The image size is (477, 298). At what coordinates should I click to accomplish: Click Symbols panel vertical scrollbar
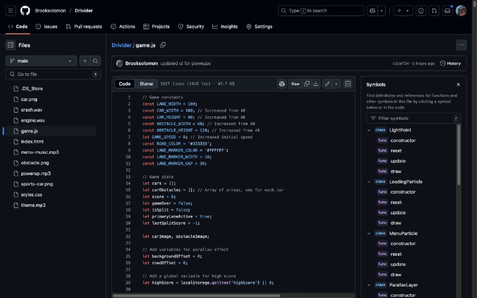tap(459, 155)
